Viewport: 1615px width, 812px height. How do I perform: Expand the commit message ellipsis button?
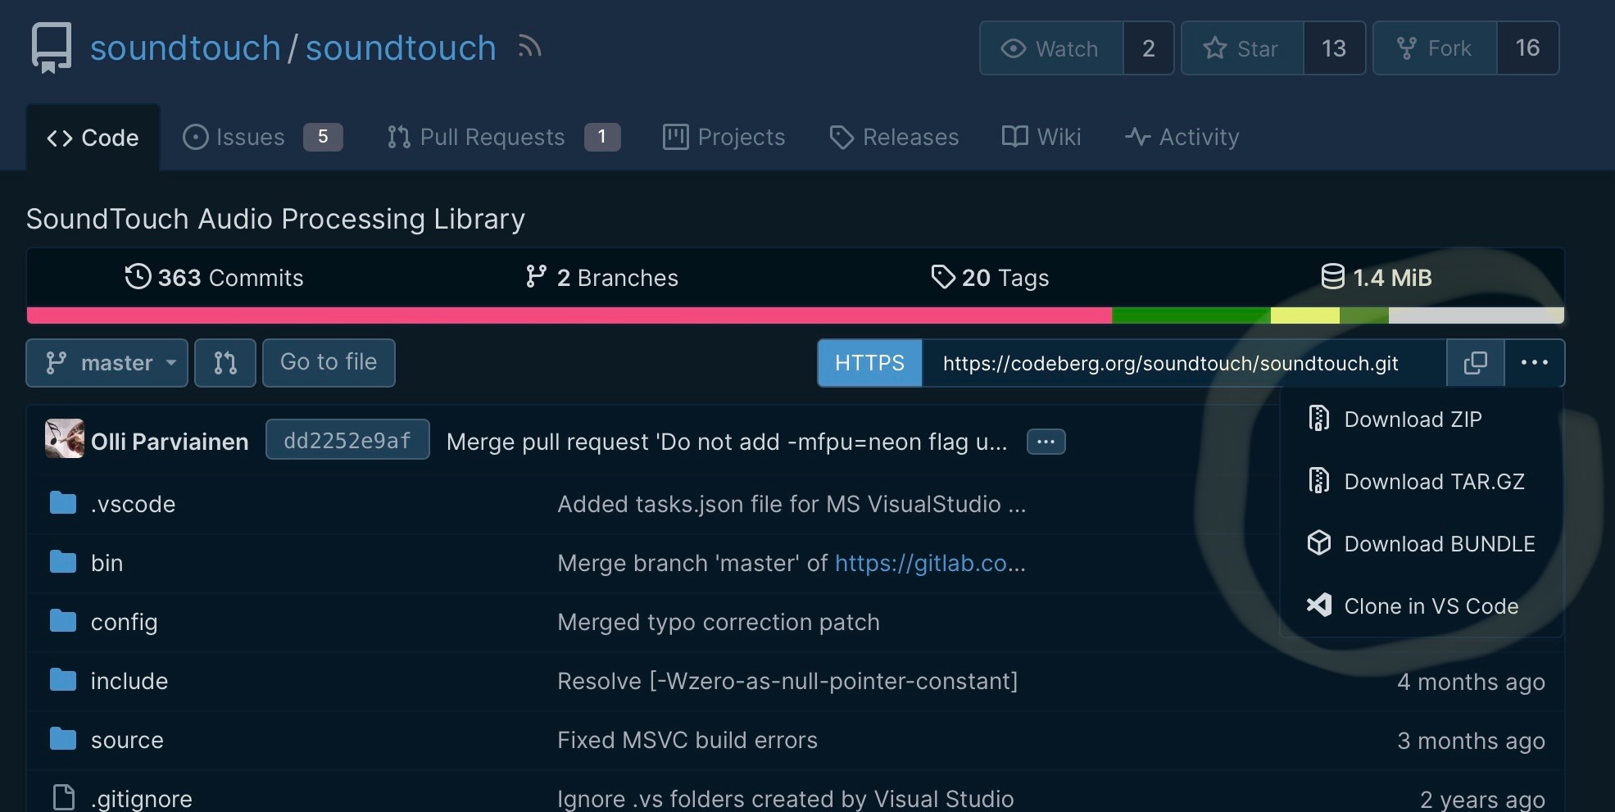(1046, 442)
